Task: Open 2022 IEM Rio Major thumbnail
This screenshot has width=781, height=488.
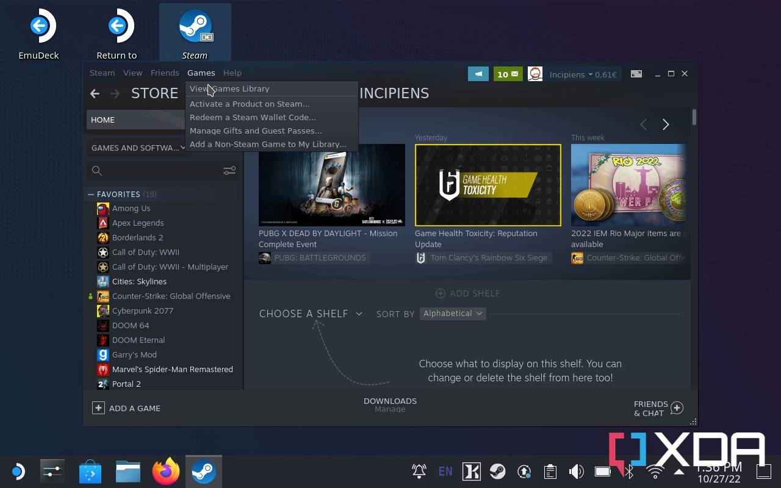Action: click(628, 185)
